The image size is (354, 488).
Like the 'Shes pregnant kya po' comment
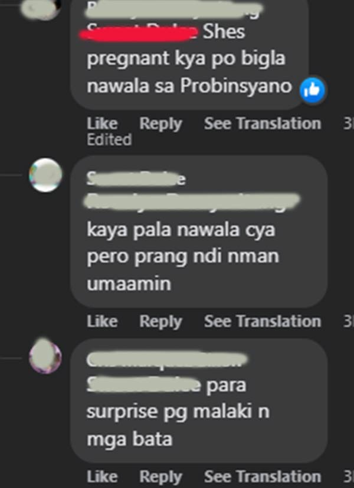[102, 123]
